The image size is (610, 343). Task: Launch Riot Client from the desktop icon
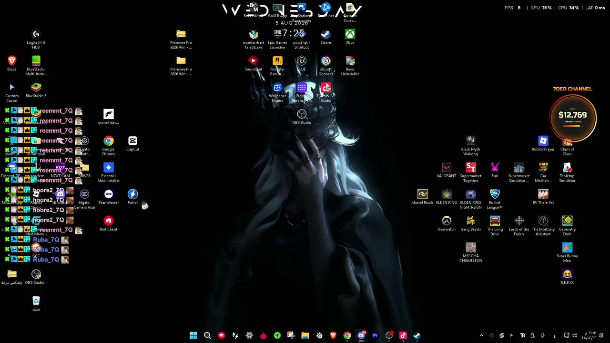pyautogui.click(x=108, y=221)
